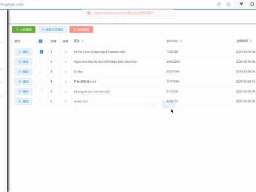
Task: Play the levels.mp3 track
Action: pos(23,101)
